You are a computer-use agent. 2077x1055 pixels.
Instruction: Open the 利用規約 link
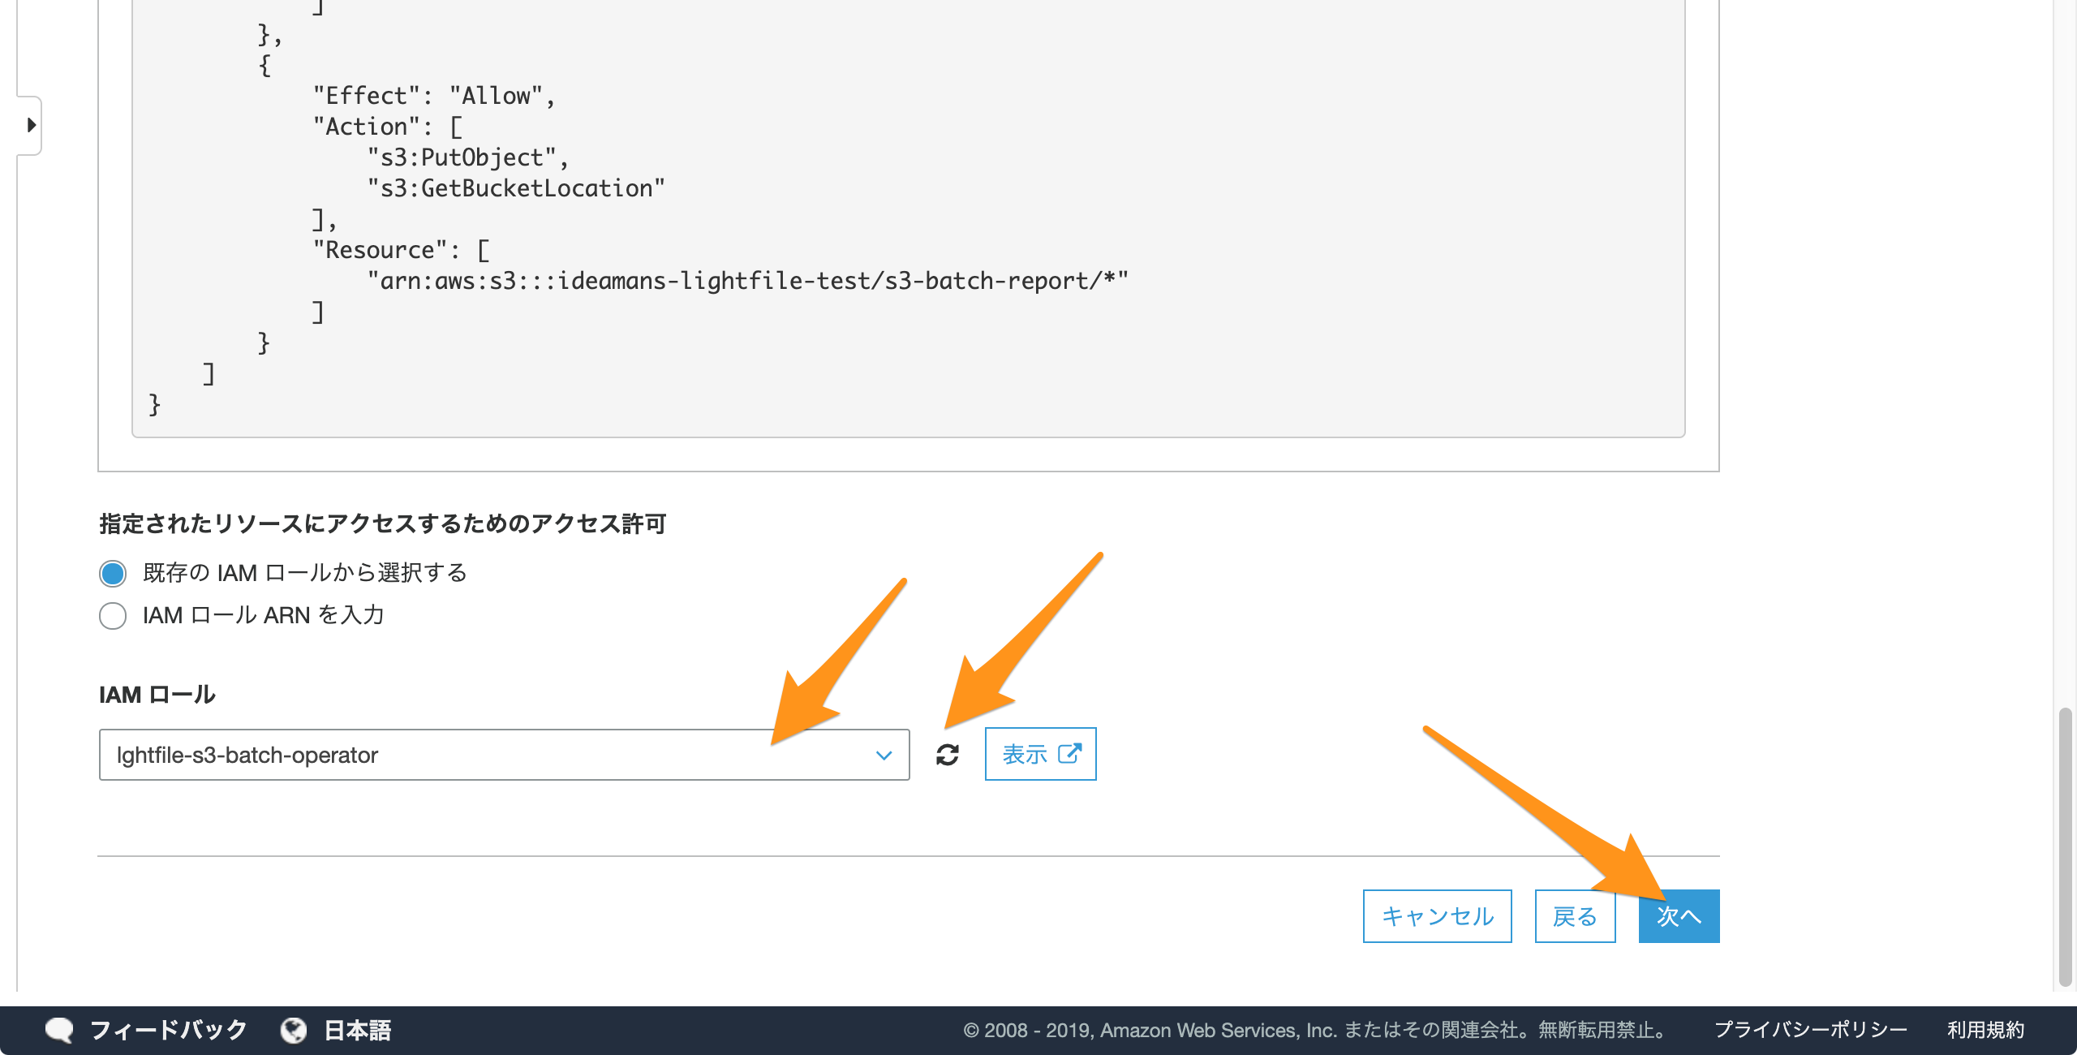click(1985, 1030)
